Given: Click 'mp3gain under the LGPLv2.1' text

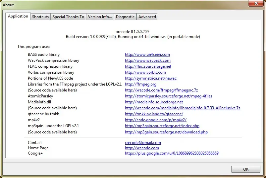Looking at the screenshot, I should (x=53, y=126).
